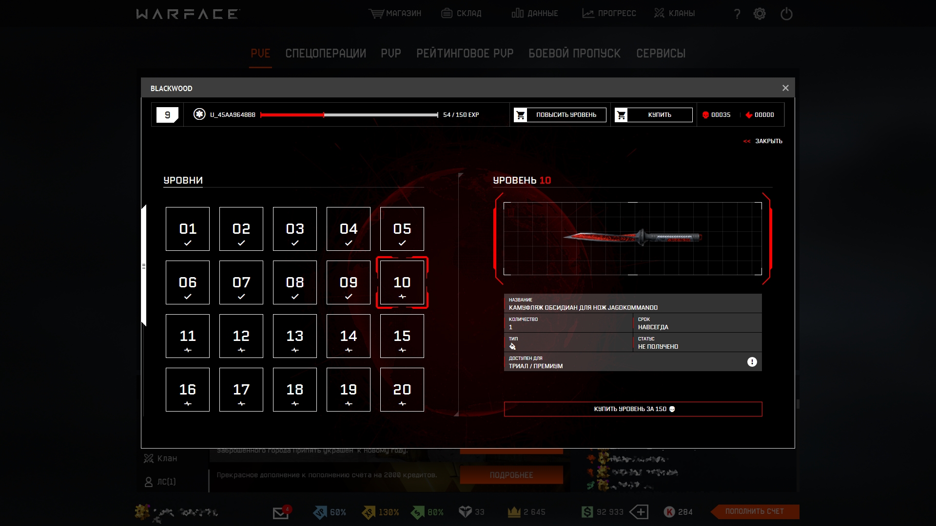Open the mail envelope with notifications

[281, 512]
